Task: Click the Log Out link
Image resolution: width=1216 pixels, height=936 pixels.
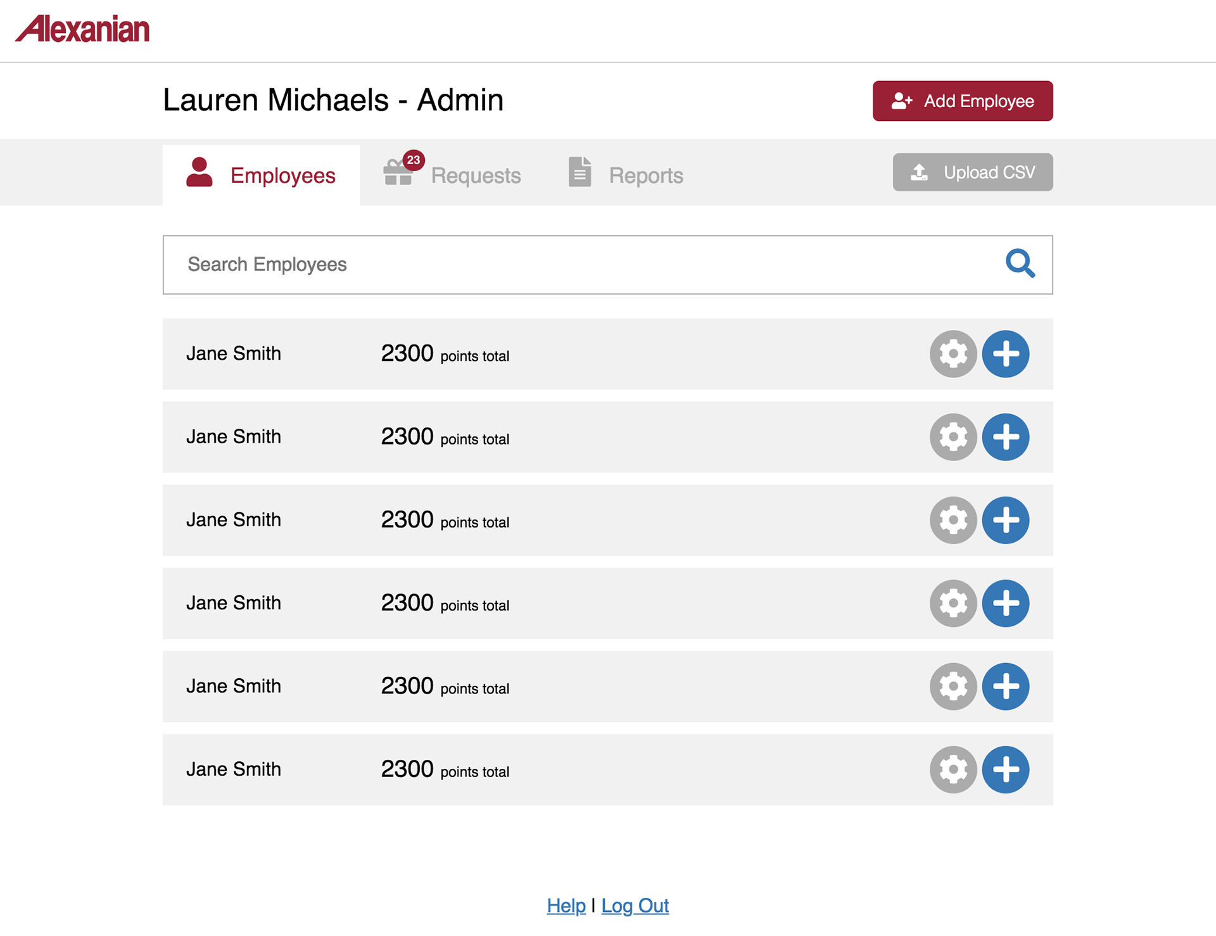Action: [x=635, y=906]
